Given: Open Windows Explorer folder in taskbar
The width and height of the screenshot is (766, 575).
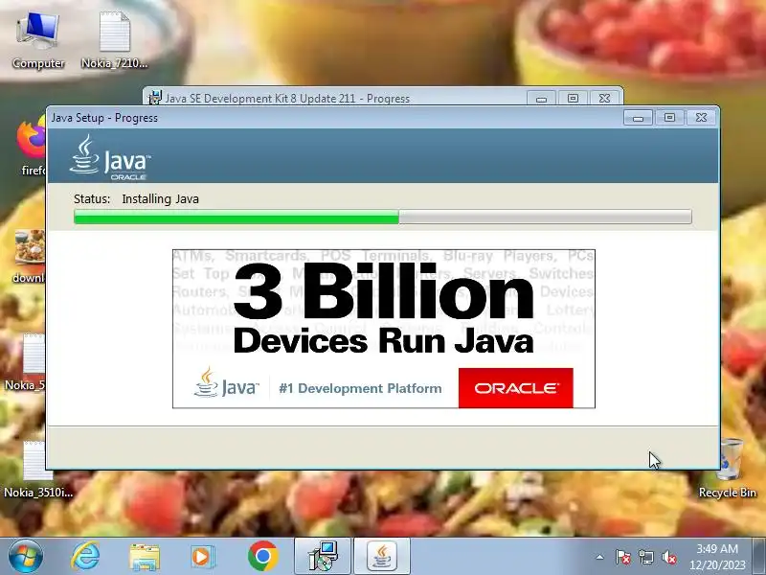Looking at the screenshot, I should 145,557.
